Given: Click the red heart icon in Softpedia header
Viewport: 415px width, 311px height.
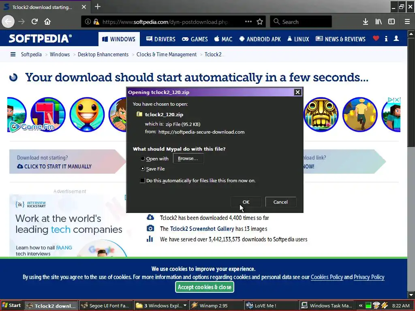Looking at the screenshot, I should click(x=376, y=38).
